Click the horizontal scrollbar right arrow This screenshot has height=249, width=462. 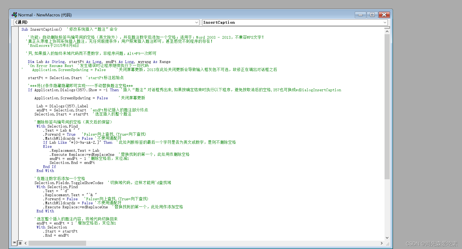(382, 243)
